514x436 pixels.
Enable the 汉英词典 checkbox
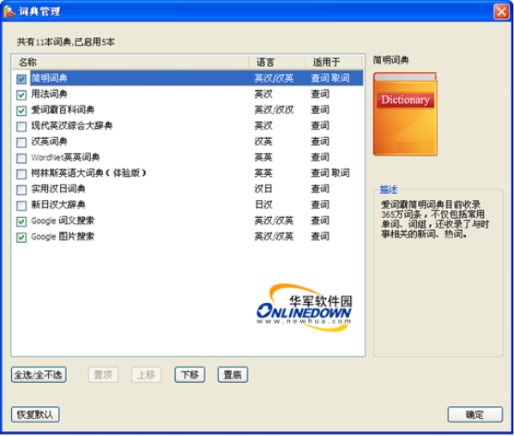click(x=21, y=142)
